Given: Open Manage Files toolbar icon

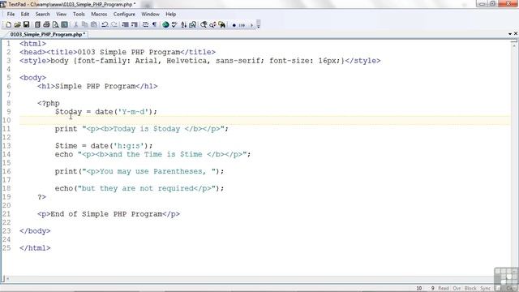Looking at the screenshot, I should (x=37, y=25).
